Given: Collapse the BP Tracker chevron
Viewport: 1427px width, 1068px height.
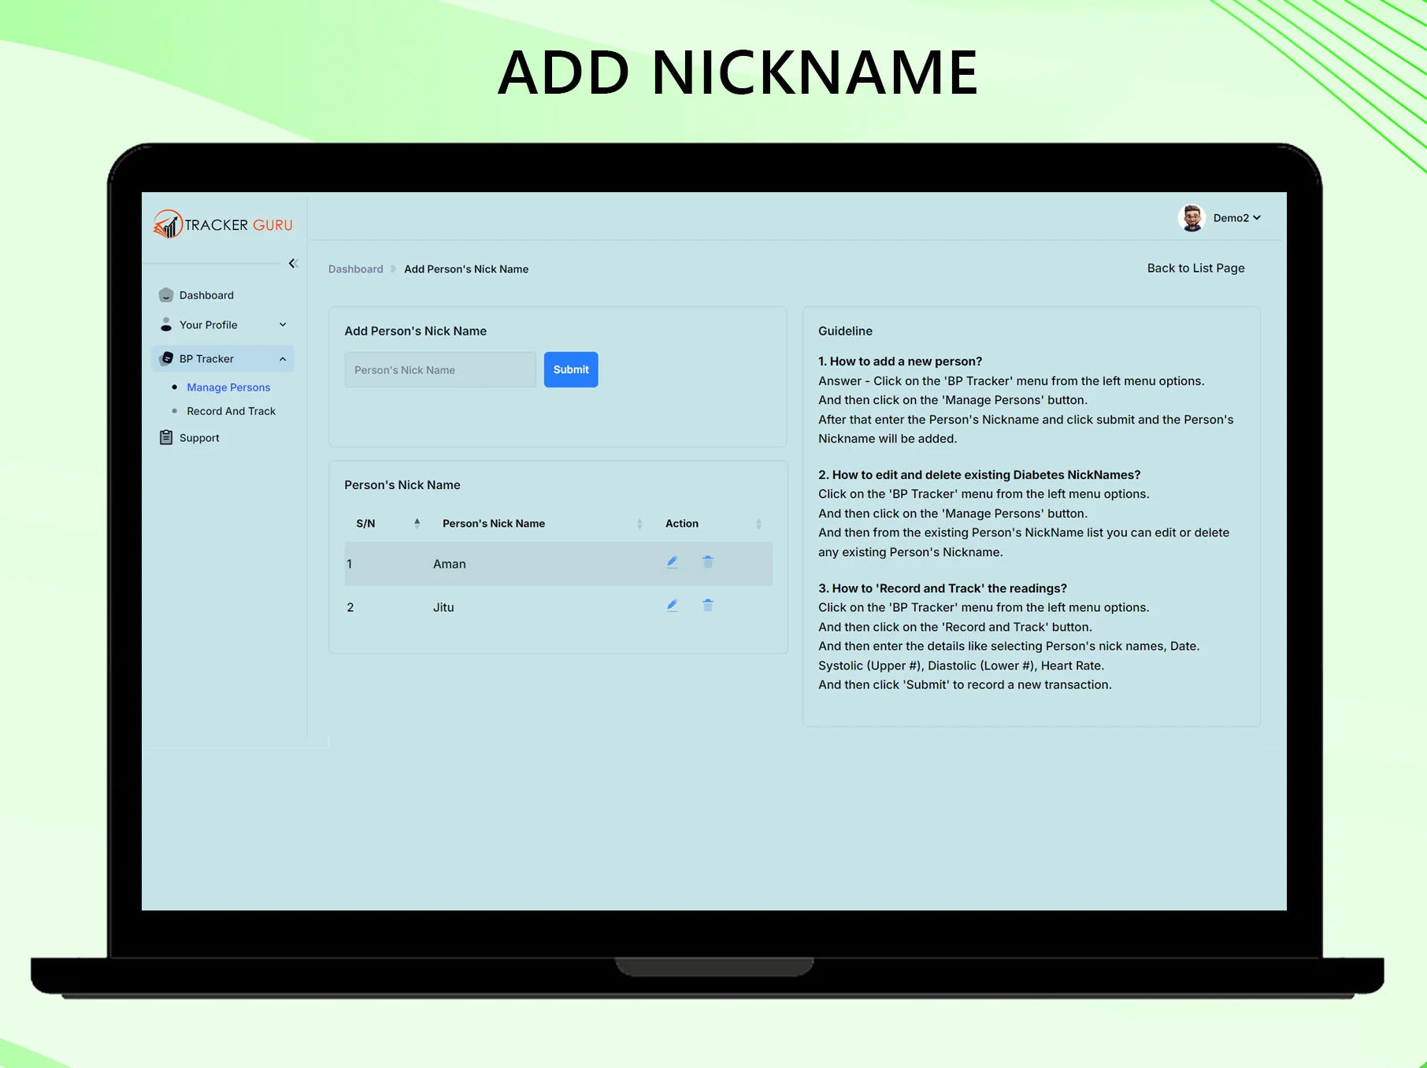Looking at the screenshot, I should 283,359.
